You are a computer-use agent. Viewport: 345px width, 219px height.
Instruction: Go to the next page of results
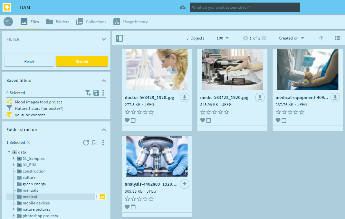pos(264,38)
